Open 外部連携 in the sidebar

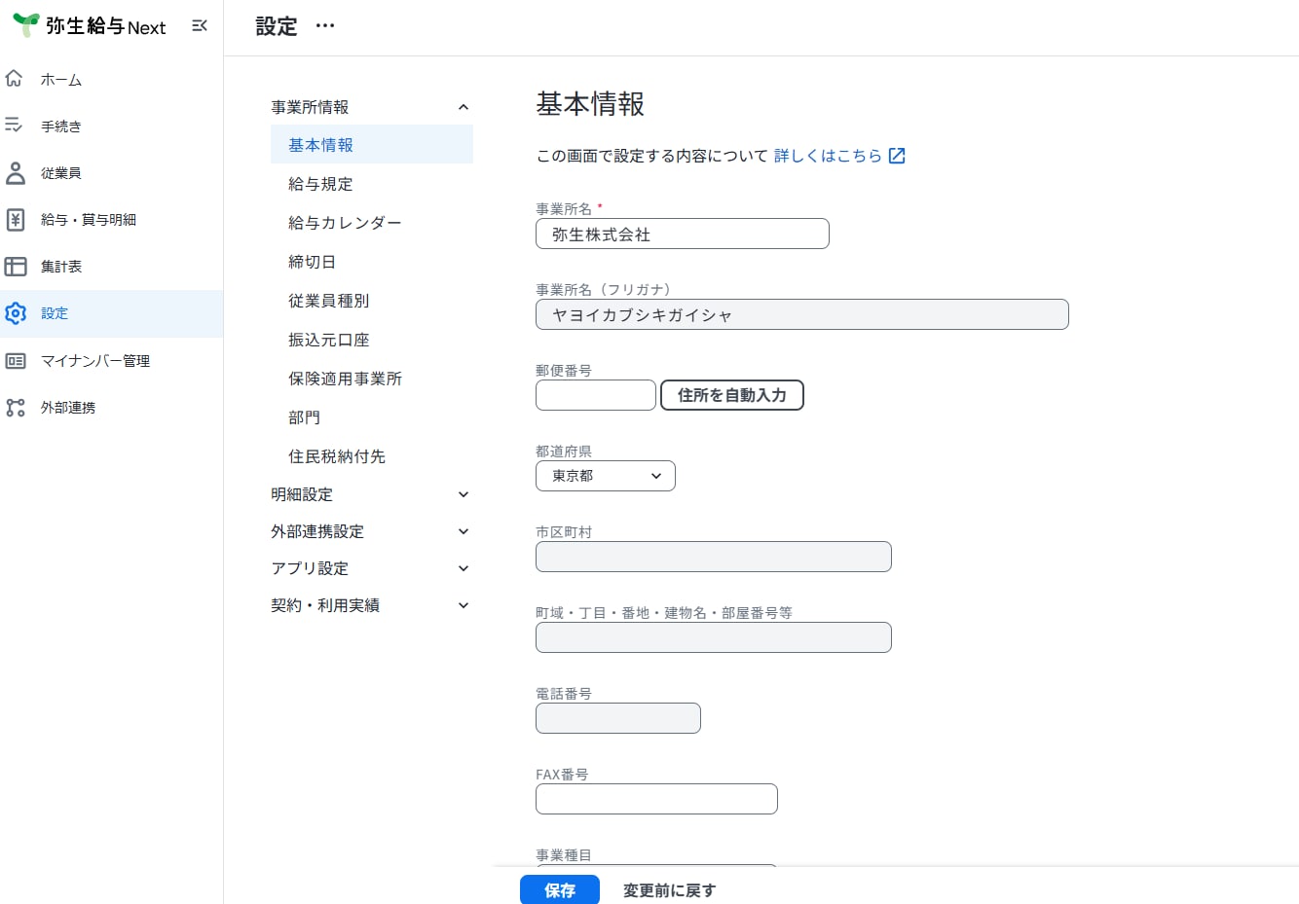(111, 408)
